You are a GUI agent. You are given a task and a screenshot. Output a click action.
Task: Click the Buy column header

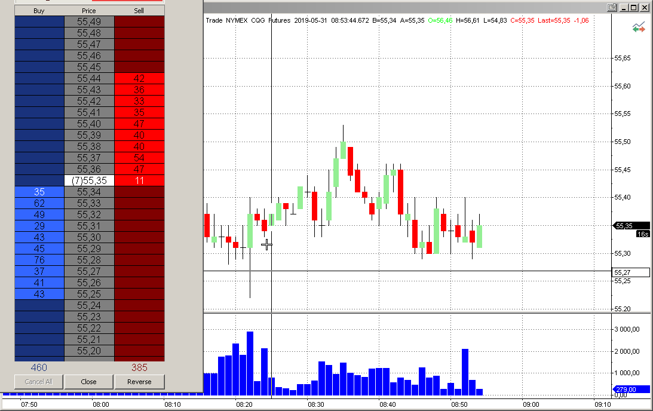coord(39,10)
